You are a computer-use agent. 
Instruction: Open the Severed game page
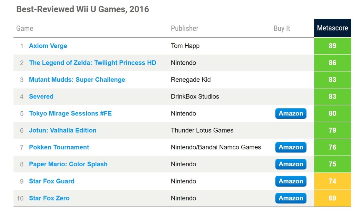(x=41, y=97)
